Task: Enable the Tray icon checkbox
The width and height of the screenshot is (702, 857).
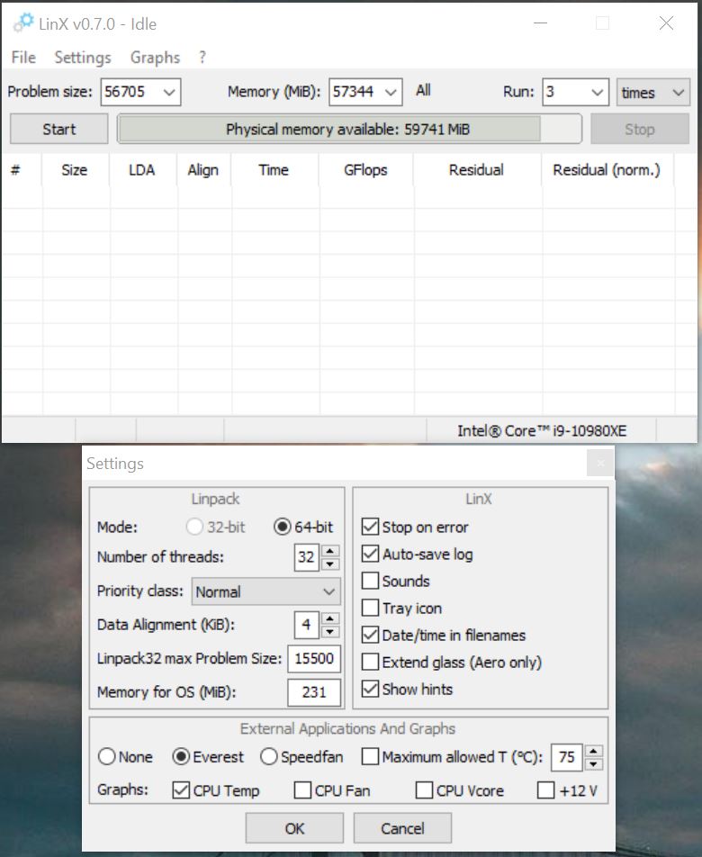Action: (371, 608)
